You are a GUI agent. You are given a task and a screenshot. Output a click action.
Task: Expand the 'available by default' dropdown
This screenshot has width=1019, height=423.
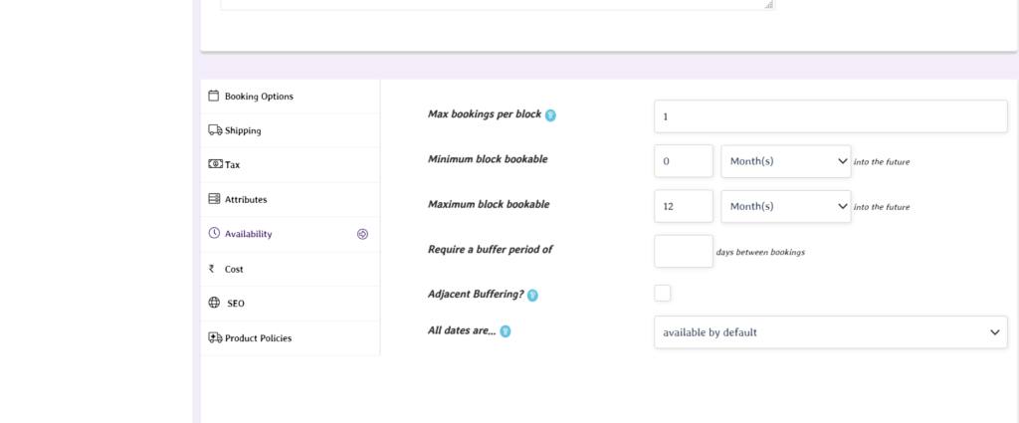(830, 332)
